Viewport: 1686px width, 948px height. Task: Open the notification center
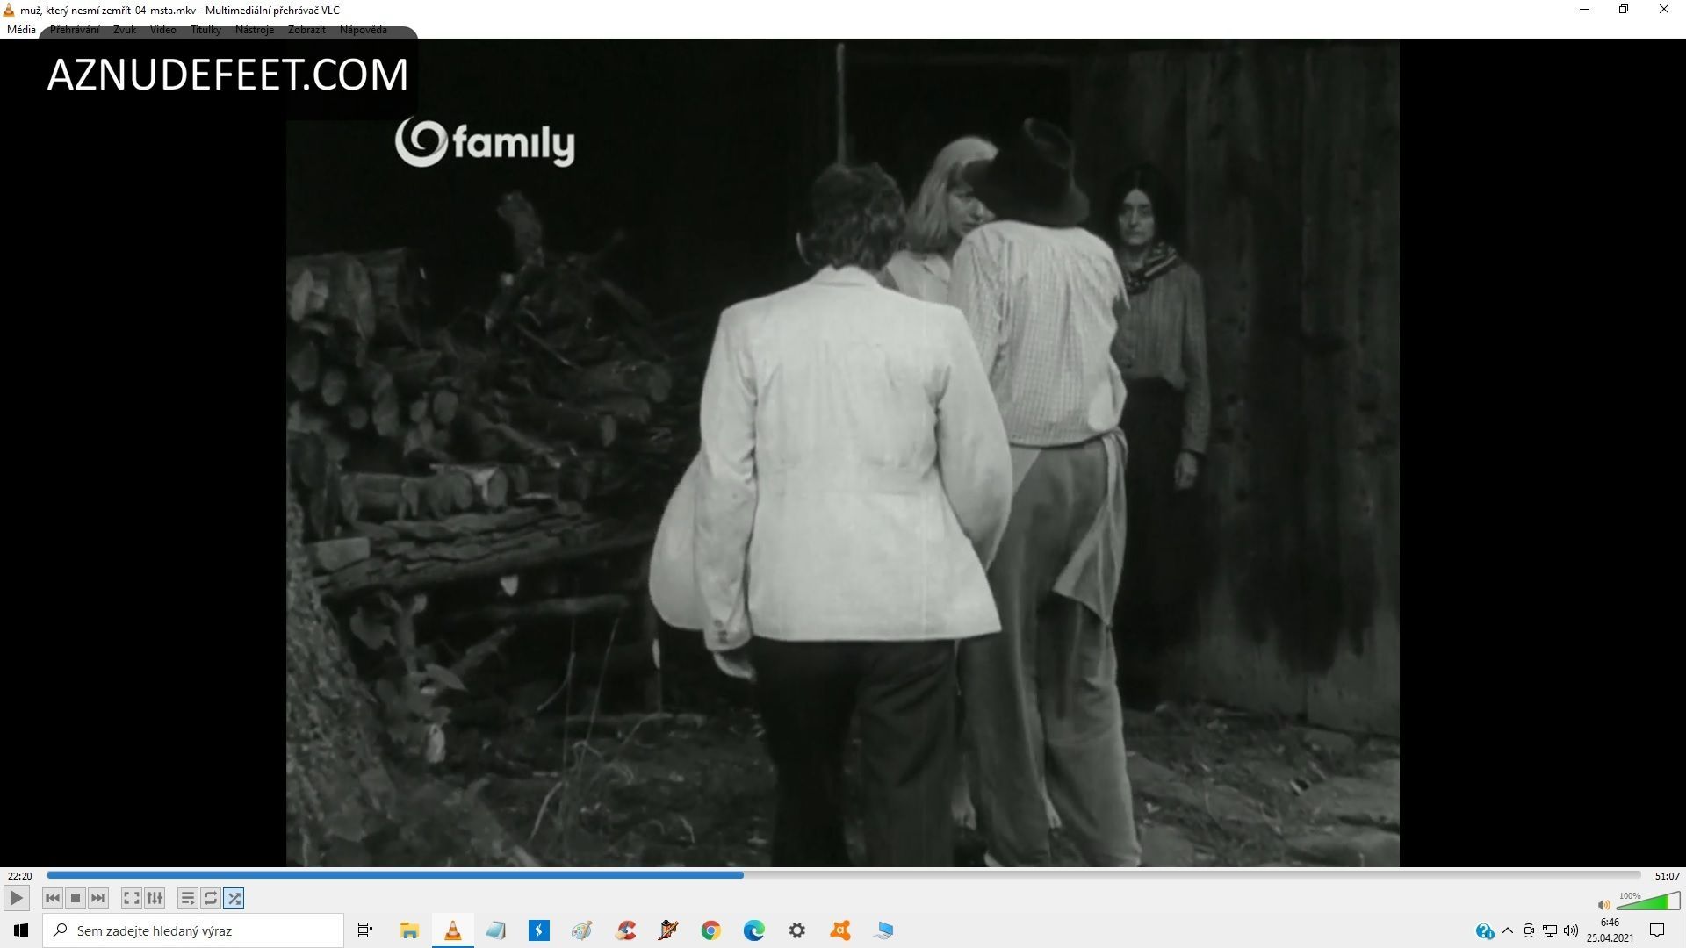point(1657,930)
